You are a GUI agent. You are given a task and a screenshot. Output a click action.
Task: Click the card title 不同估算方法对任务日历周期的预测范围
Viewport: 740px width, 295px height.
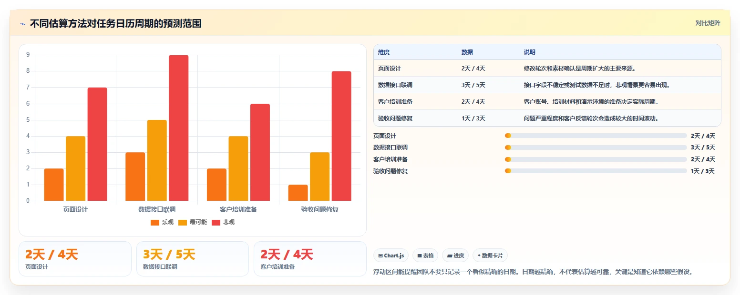coord(115,24)
